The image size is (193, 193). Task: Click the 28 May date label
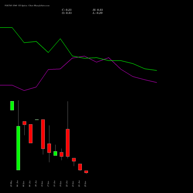11,184
